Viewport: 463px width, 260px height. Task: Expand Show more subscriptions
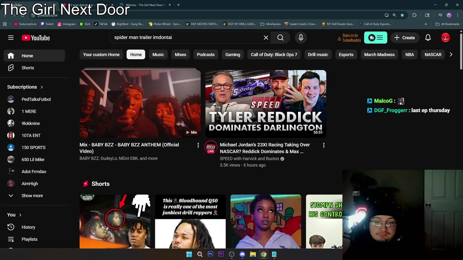coord(35,196)
